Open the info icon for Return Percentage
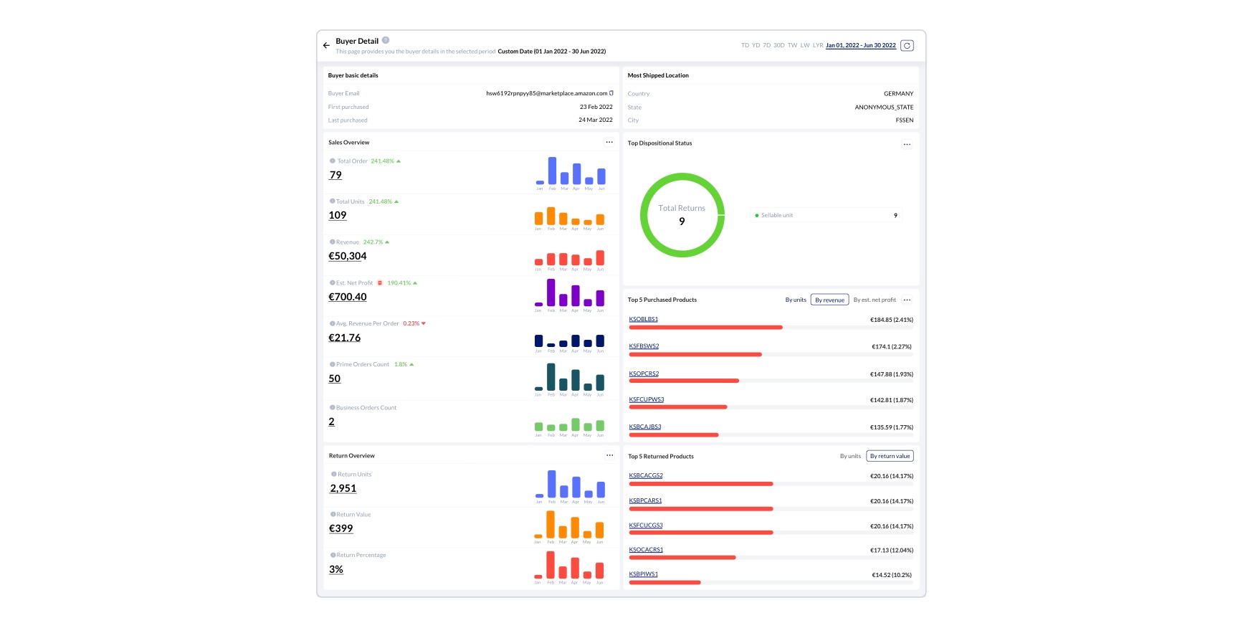The height and width of the screenshot is (628, 1243). coord(333,555)
